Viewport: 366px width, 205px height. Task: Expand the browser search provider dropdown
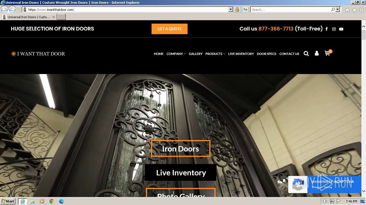(x=338, y=9)
